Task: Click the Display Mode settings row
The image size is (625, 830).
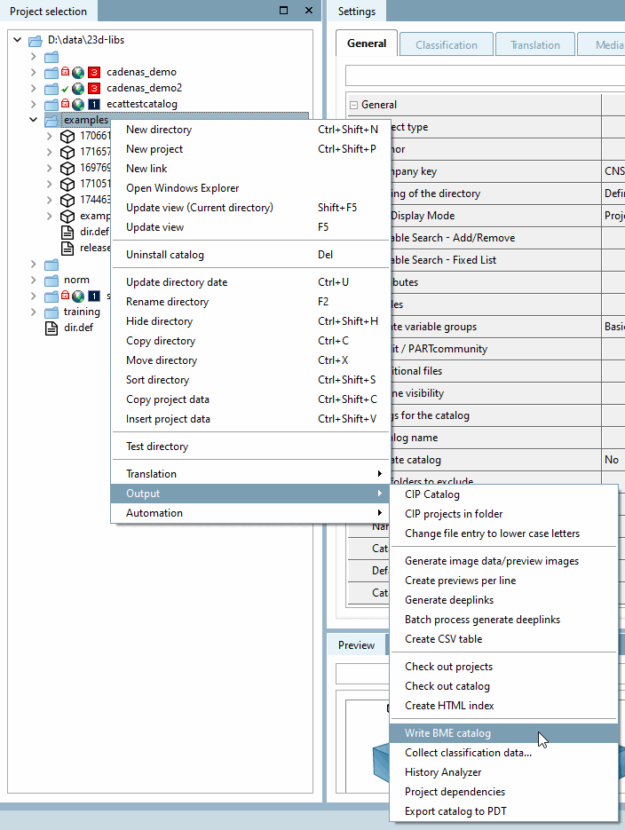Action: [507, 216]
